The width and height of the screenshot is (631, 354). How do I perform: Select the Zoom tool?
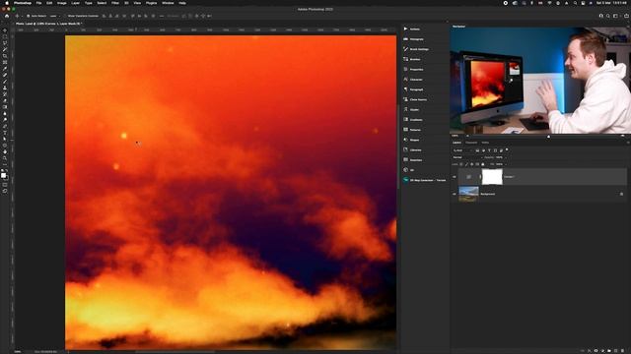[5, 158]
